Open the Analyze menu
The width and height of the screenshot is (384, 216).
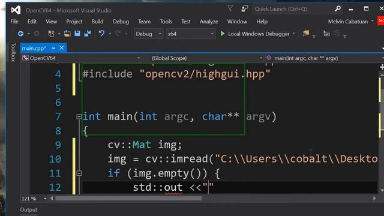click(x=209, y=22)
